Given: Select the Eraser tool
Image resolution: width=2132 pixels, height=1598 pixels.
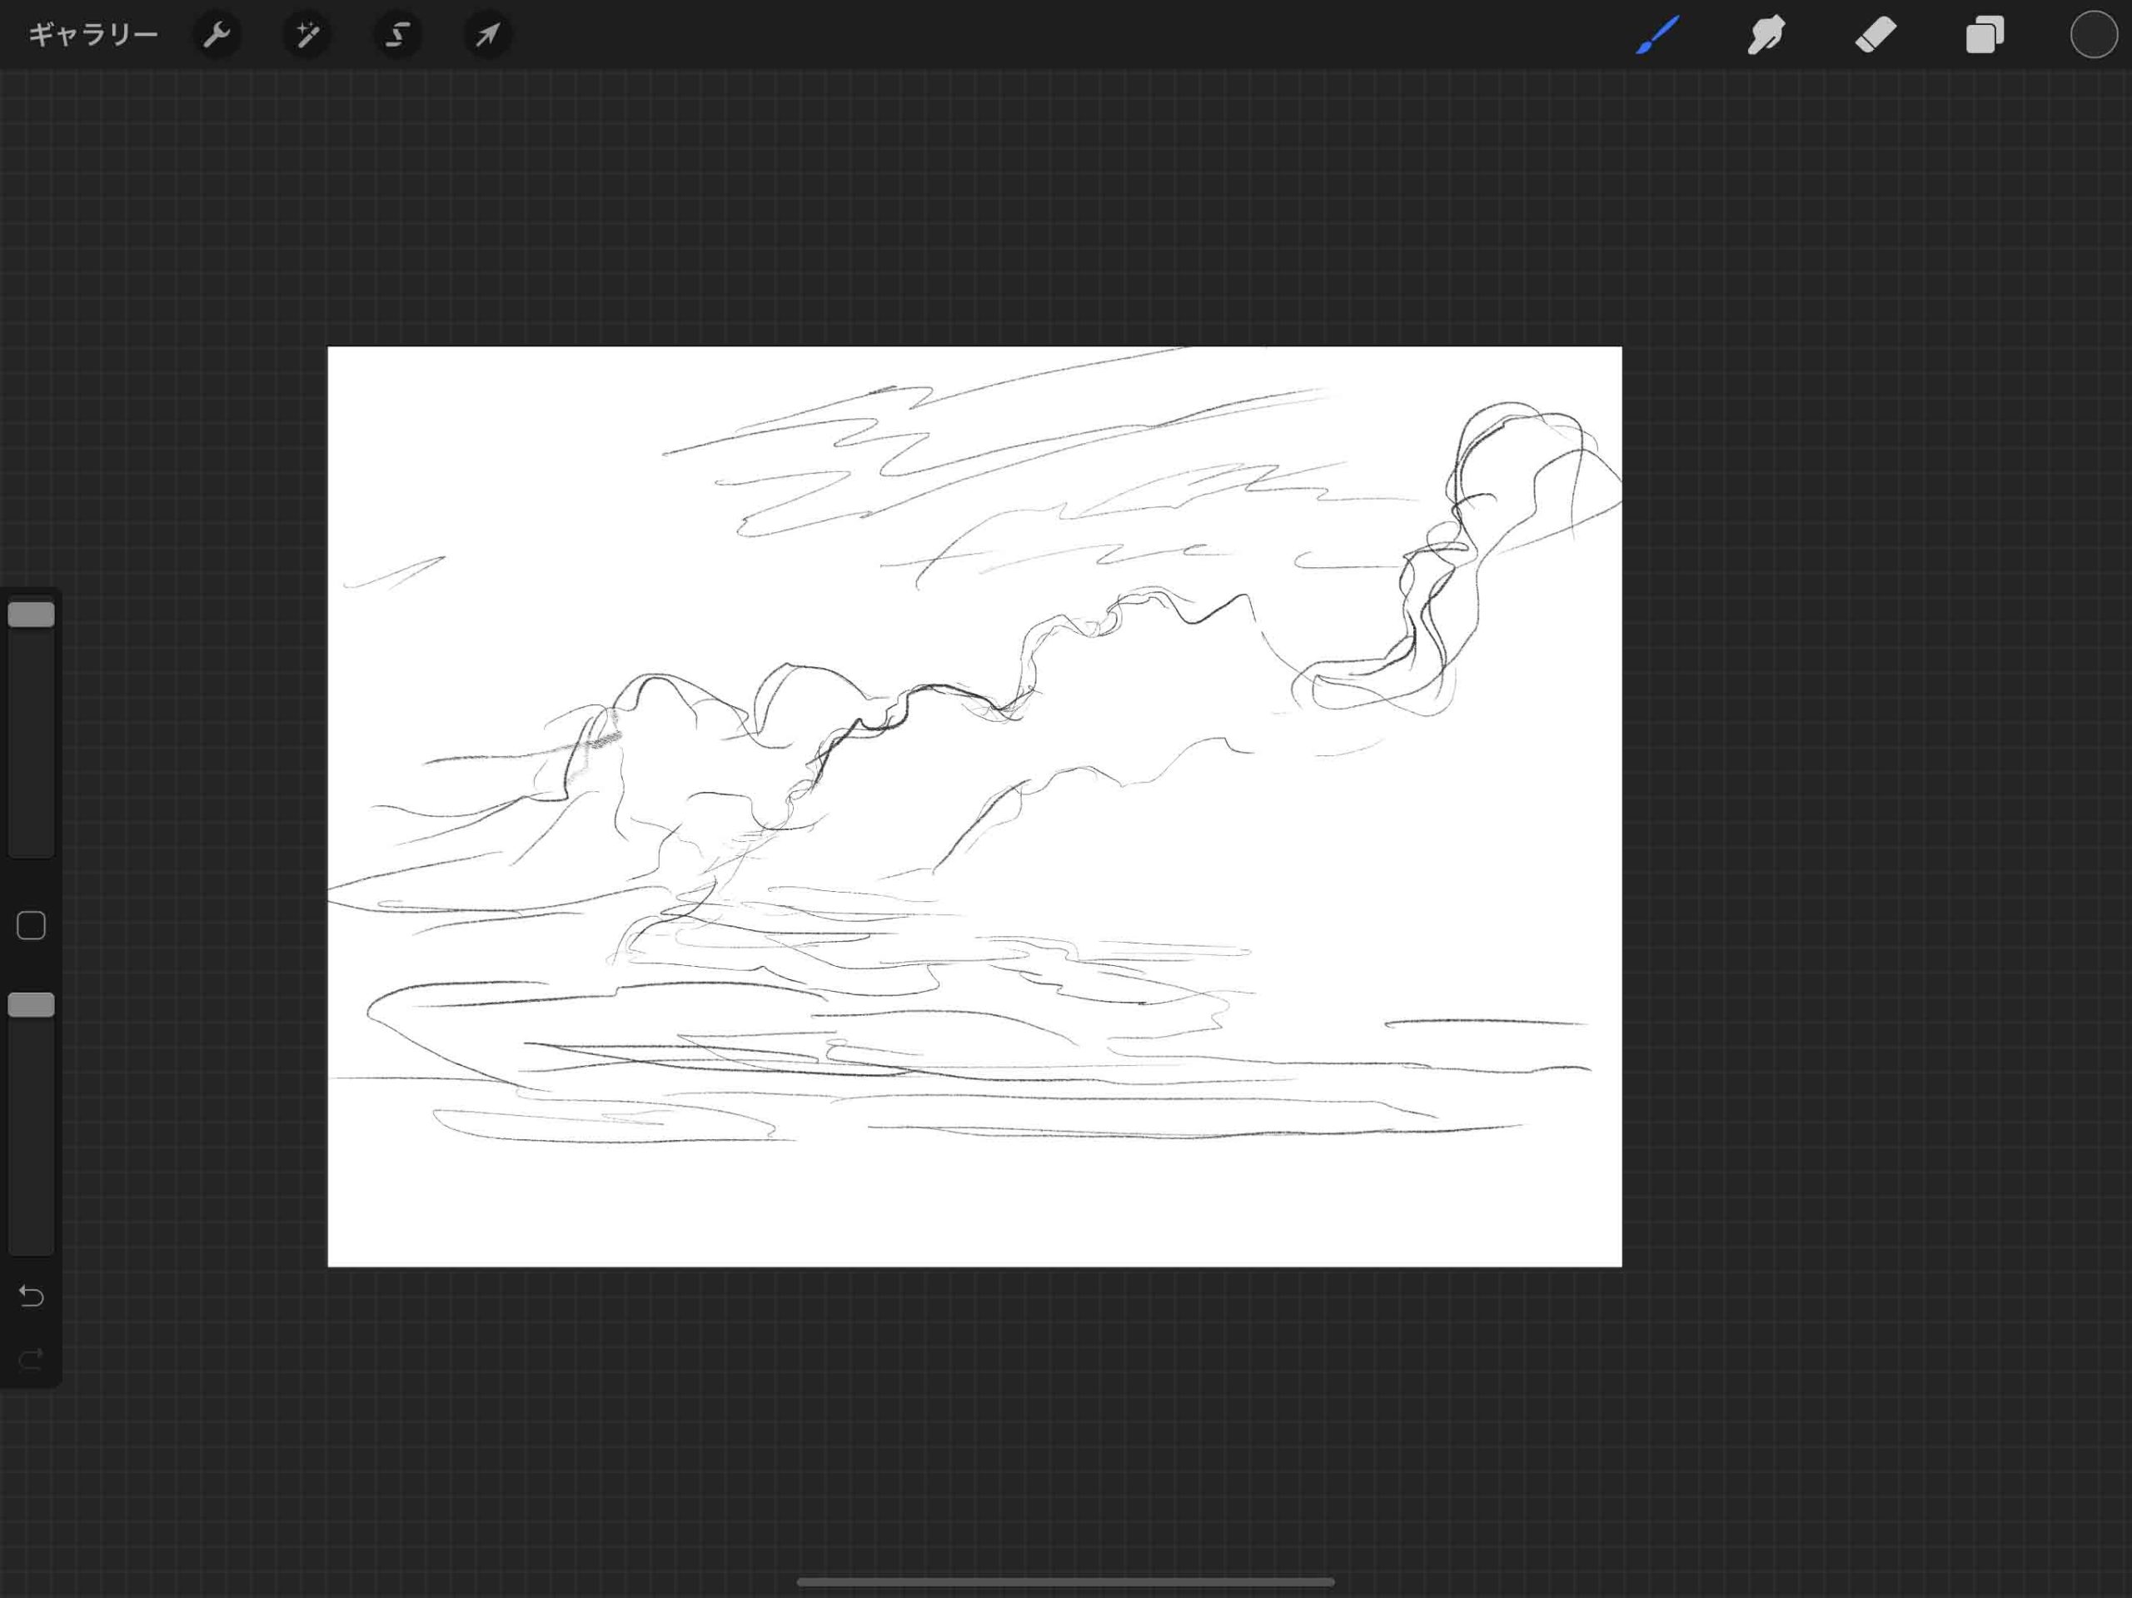Looking at the screenshot, I should pos(1875,35).
